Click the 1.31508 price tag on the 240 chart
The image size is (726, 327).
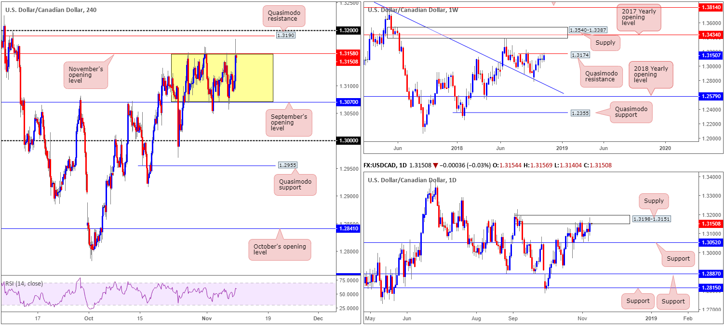click(x=348, y=61)
